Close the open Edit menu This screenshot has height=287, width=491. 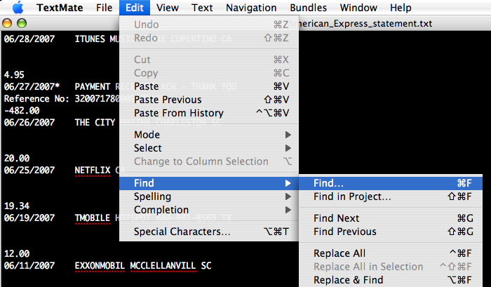pos(135,8)
